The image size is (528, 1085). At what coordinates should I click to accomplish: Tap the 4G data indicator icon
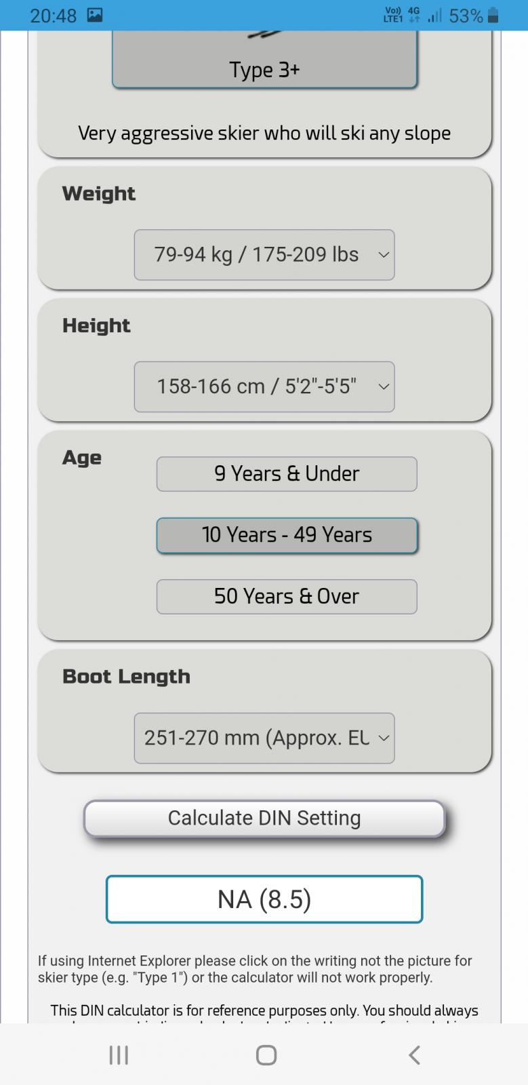(413, 15)
